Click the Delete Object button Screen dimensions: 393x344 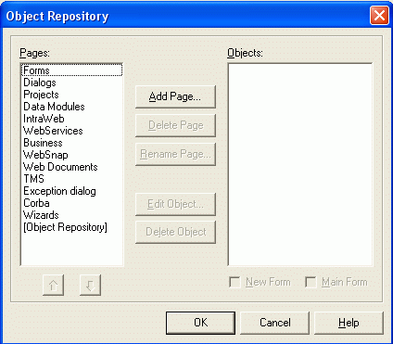[x=175, y=232]
